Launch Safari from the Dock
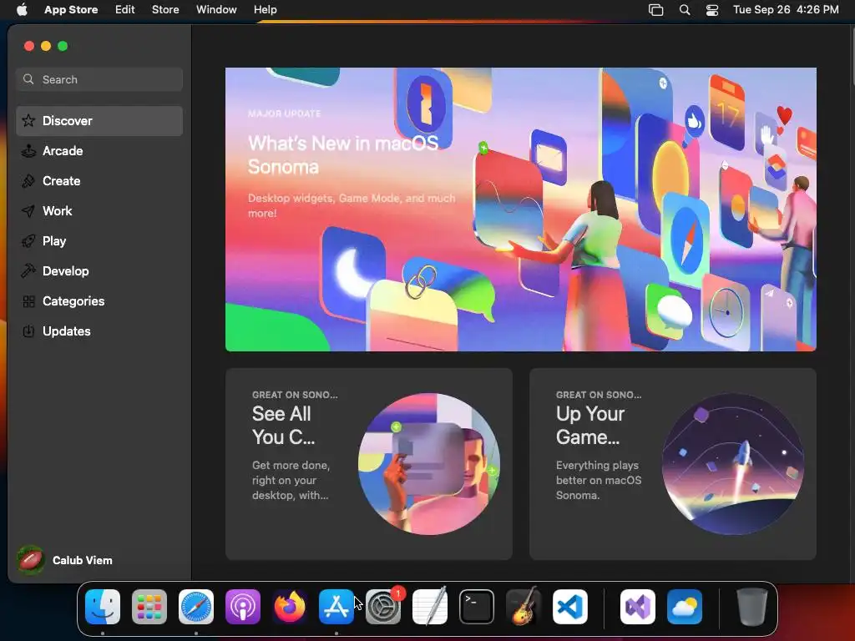The height and width of the screenshot is (641, 855). pyautogui.click(x=196, y=607)
